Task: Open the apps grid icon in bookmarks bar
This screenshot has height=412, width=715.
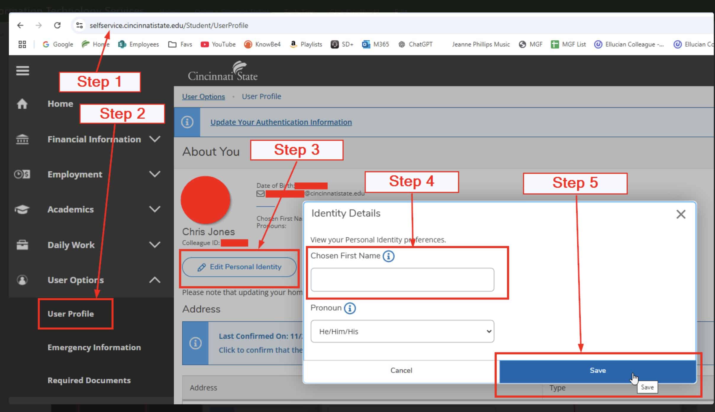Action: pyautogui.click(x=22, y=44)
